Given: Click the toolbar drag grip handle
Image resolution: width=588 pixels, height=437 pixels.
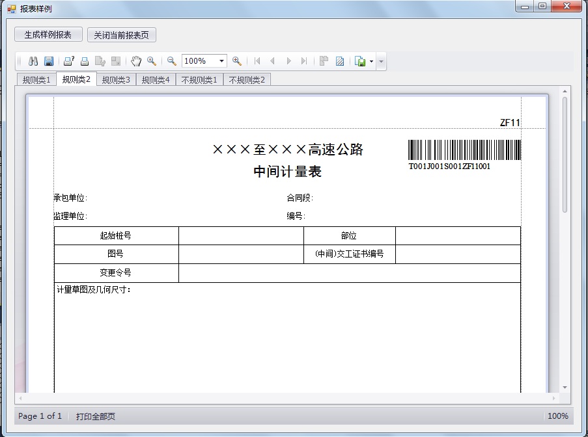Looking at the screenshot, I should [20, 61].
